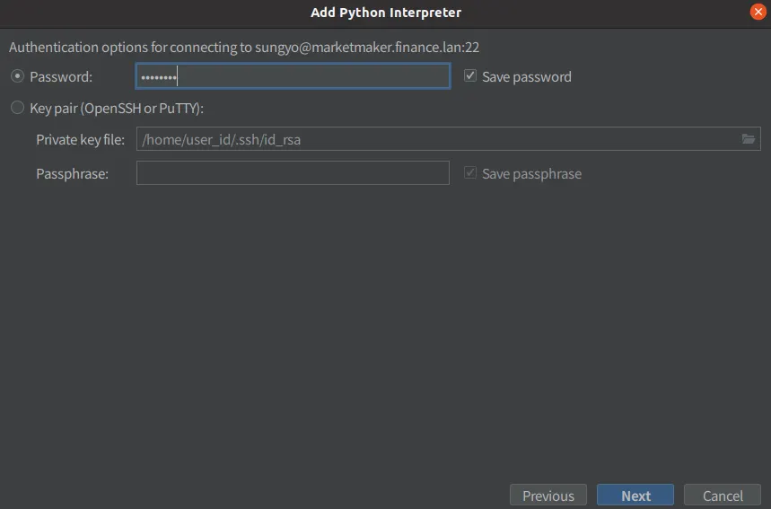The height and width of the screenshot is (509, 771).
Task: Focus the Password input field
Action: coord(293,77)
